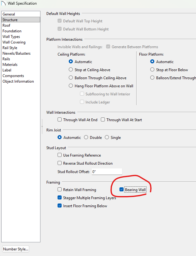Image resolution: width=196 pixels, height=256 pixels.
Task: Uncheck the Bearing Wall checkbox
Action: [122, 190]
